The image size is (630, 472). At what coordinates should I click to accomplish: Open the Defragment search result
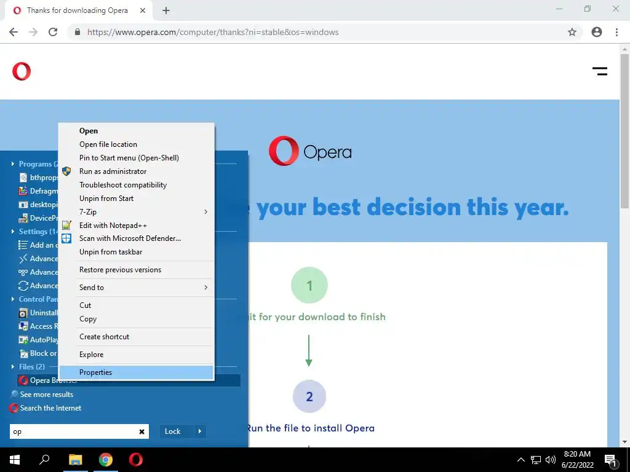point(38,191)
